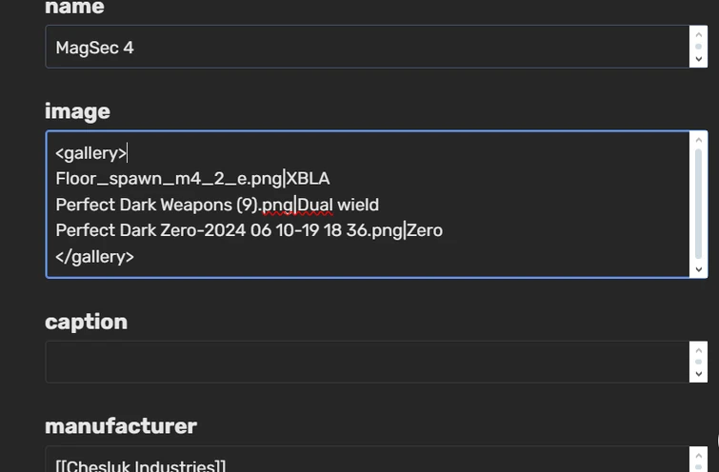Screen dimensions: 719x472
Task: Click the Floor_spawn_m4_2_e.png filename text
Action: click(x=169, y=179)
